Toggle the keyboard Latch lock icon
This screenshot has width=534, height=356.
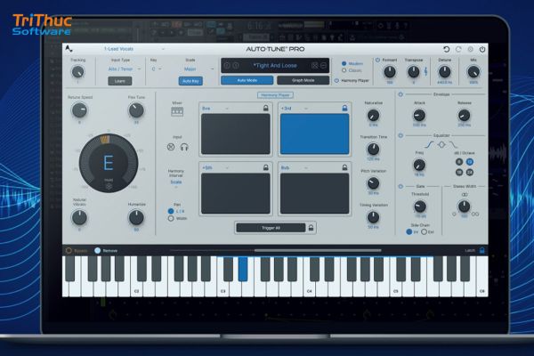click(x=481, y=250)
